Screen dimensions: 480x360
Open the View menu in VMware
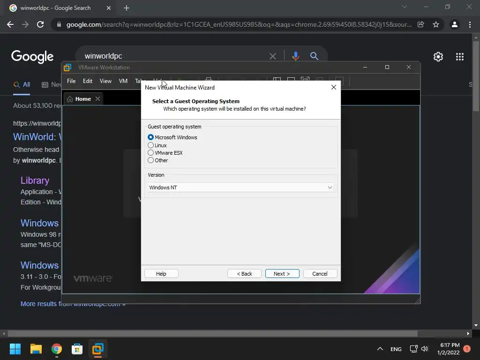click(105, 81)
